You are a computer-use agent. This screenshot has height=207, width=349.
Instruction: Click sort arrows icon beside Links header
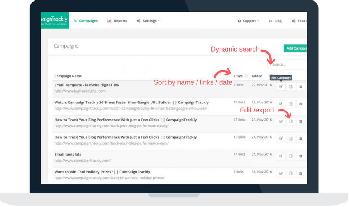[x=246, y=76]
